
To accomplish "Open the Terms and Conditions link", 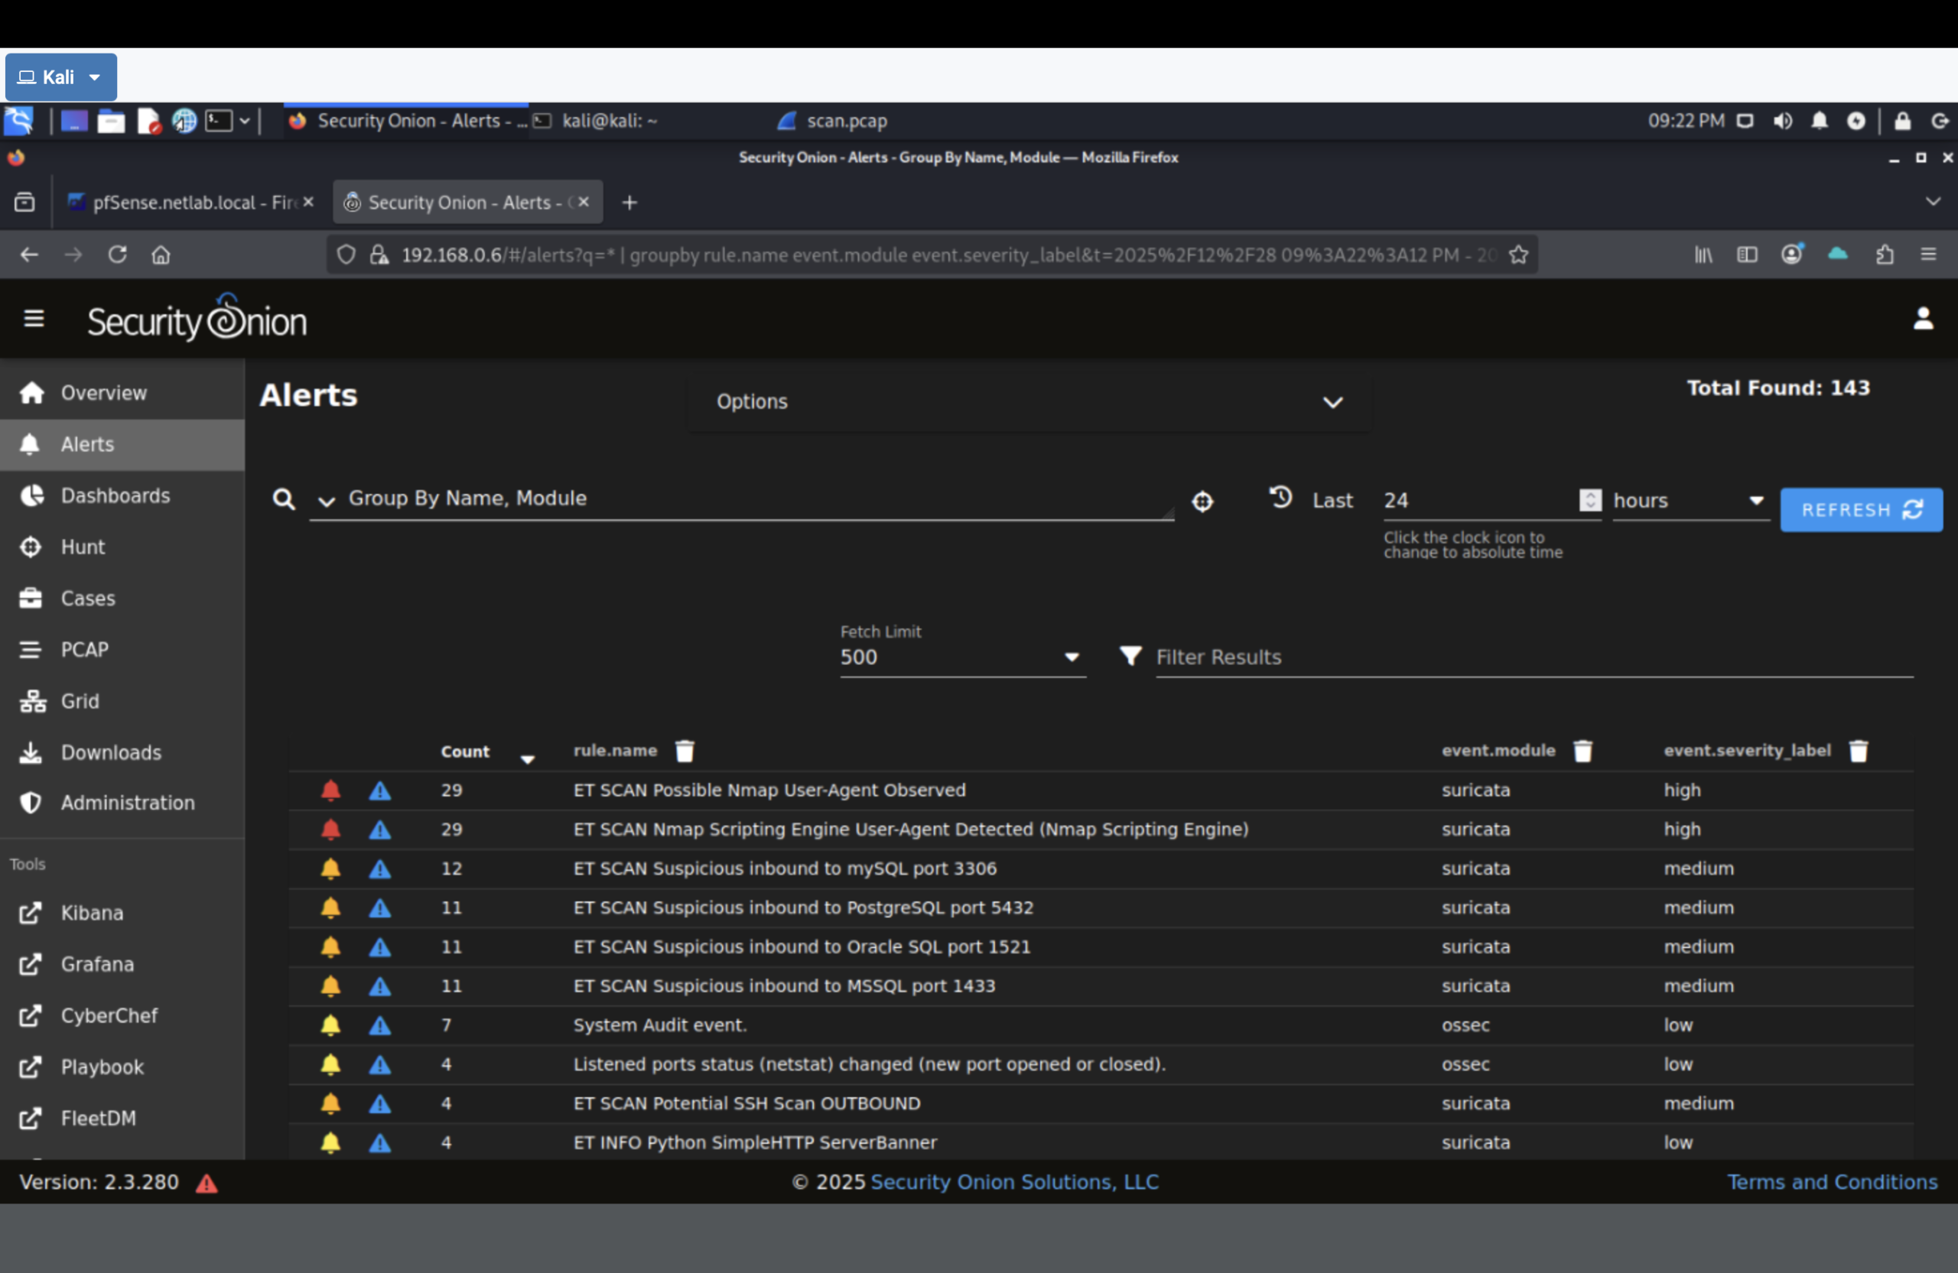I will 1832,1182.
